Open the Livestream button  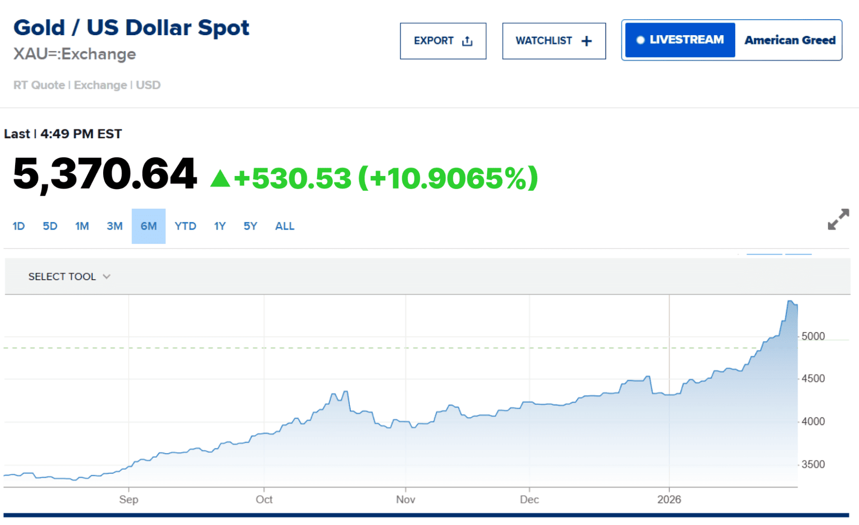click(680, 40)
